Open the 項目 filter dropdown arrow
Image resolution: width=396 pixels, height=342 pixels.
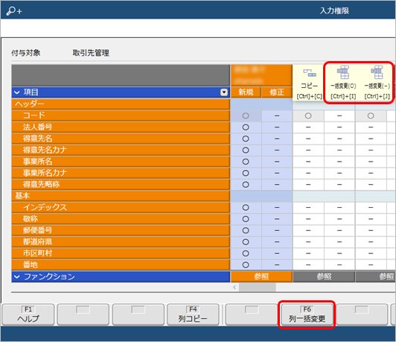224,92
